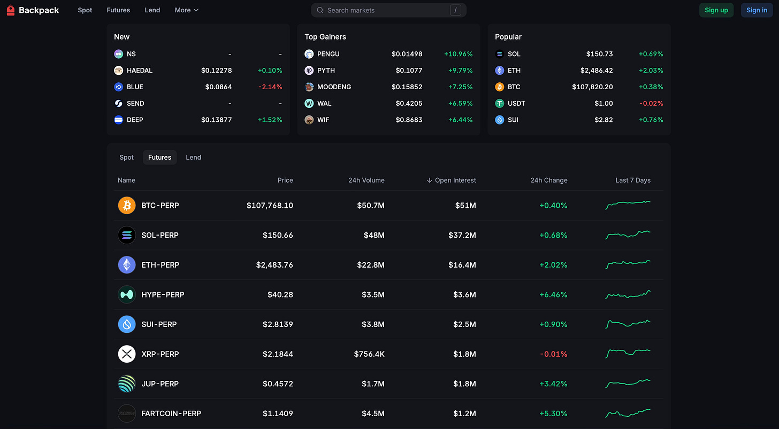Click the ETH-PERP 7-day sparkline chart

[628, 264]
